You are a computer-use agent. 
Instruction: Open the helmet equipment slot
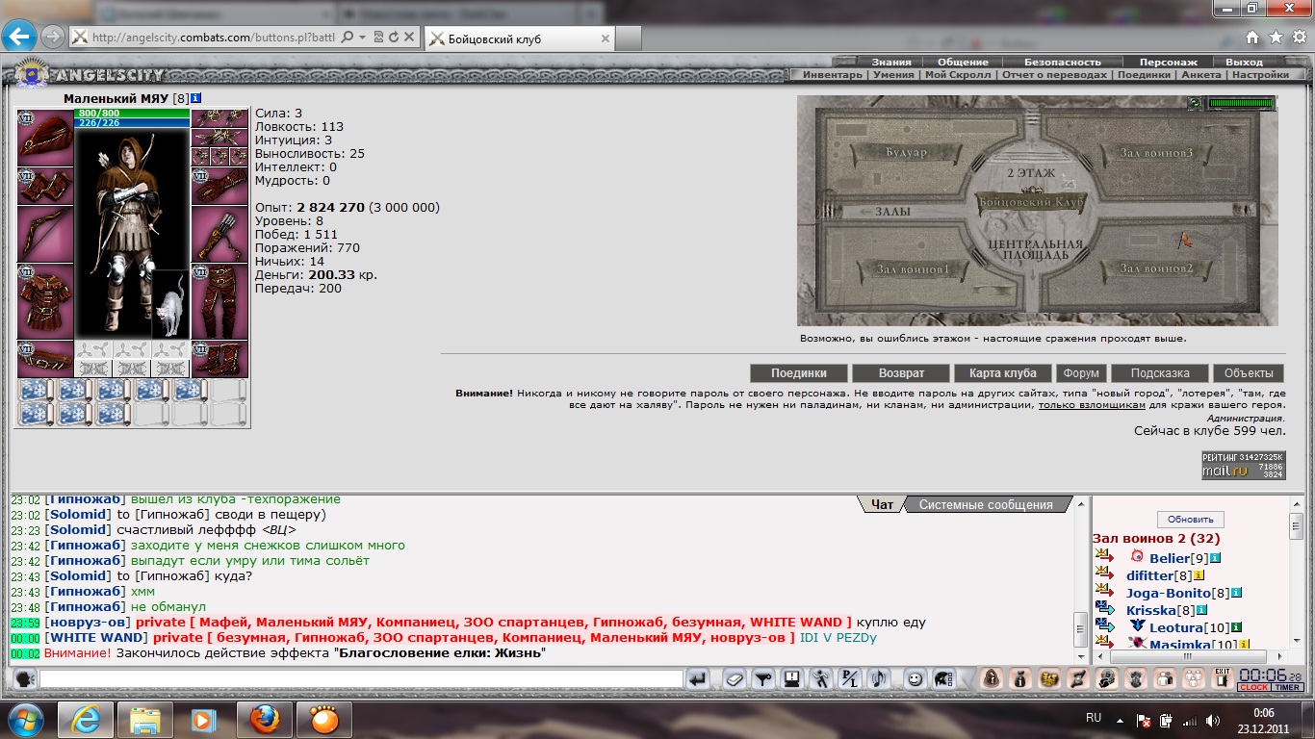point(45,138)
